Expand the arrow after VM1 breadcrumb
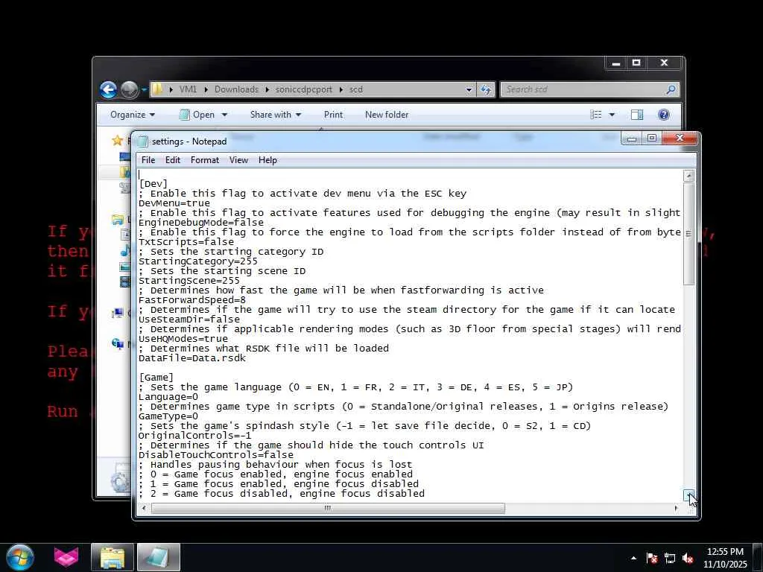The width and height of the screenshot is (763, 572). 206,89
